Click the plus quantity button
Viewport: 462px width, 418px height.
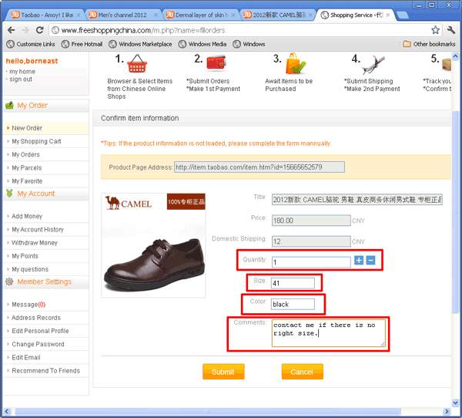pos(359,260)
